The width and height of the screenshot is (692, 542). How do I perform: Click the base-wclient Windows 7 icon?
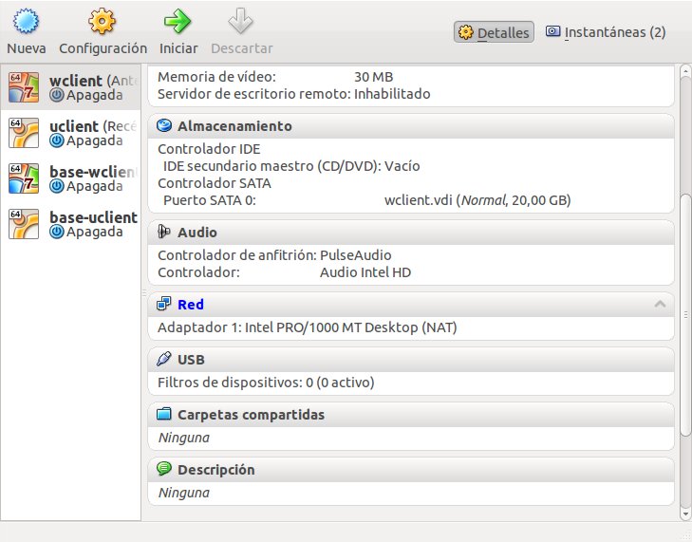[x=24, y=178]
